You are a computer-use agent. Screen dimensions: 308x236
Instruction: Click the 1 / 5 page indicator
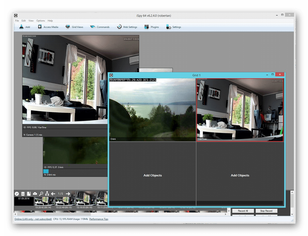(60, 194)
